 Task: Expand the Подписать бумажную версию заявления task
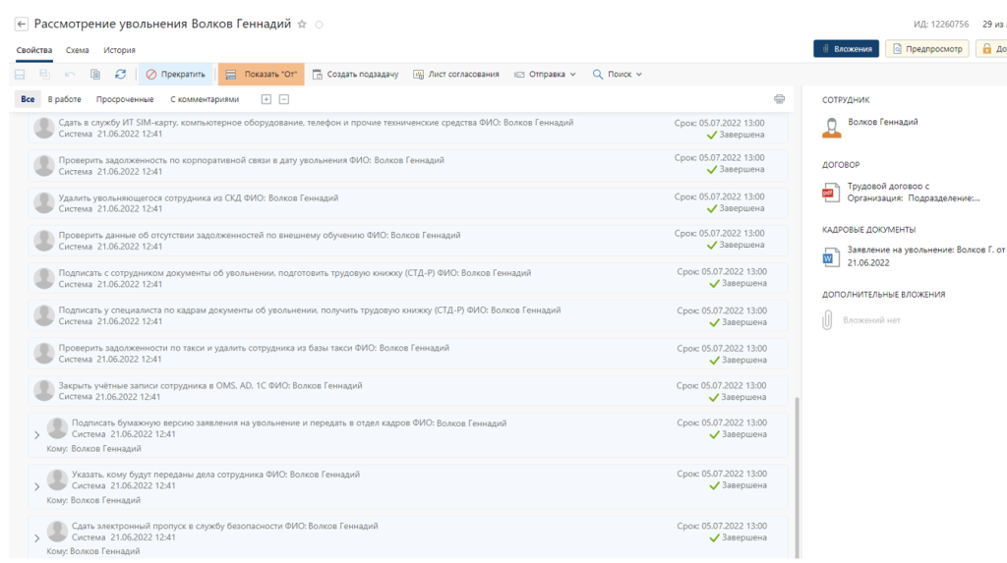click(36, 434)
